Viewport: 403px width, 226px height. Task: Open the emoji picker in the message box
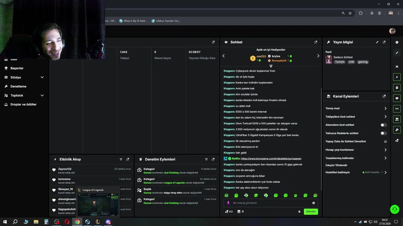click(x=314, y=203)
